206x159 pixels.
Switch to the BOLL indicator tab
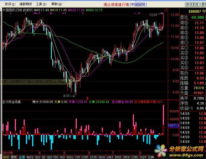point(70,157)
